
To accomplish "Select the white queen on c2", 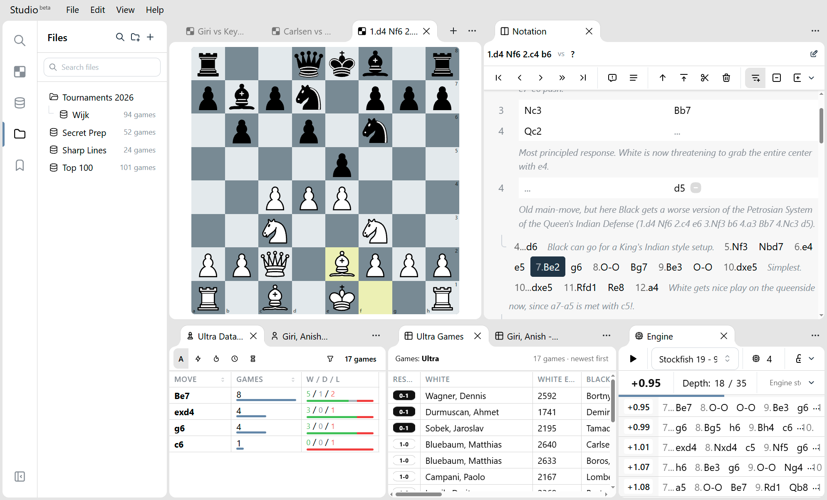I will 275,264.
